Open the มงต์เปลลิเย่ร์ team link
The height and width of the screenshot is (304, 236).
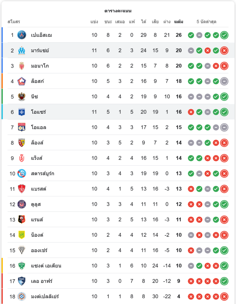pyautogui.click(x=45, y=296)
